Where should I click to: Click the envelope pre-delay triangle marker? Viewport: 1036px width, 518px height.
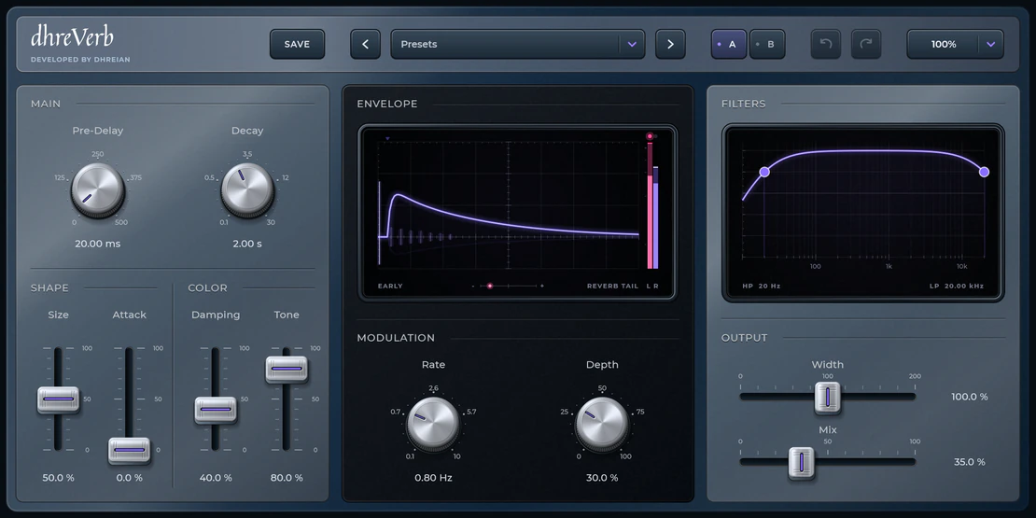pyautogui.click(x=387, y=139)
